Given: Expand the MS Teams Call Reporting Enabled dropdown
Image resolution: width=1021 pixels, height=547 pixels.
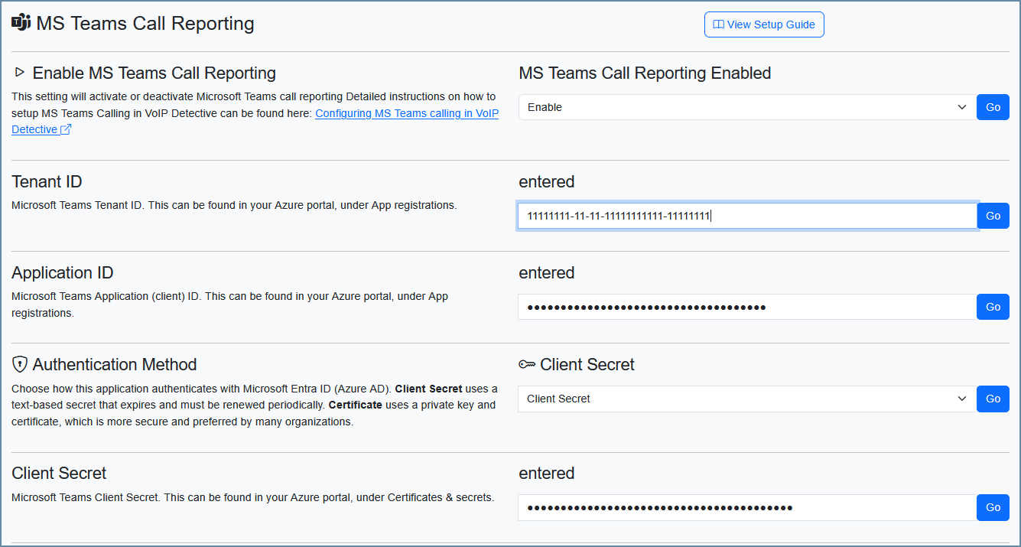Looking at the screenshot, I should coord(747,107).
